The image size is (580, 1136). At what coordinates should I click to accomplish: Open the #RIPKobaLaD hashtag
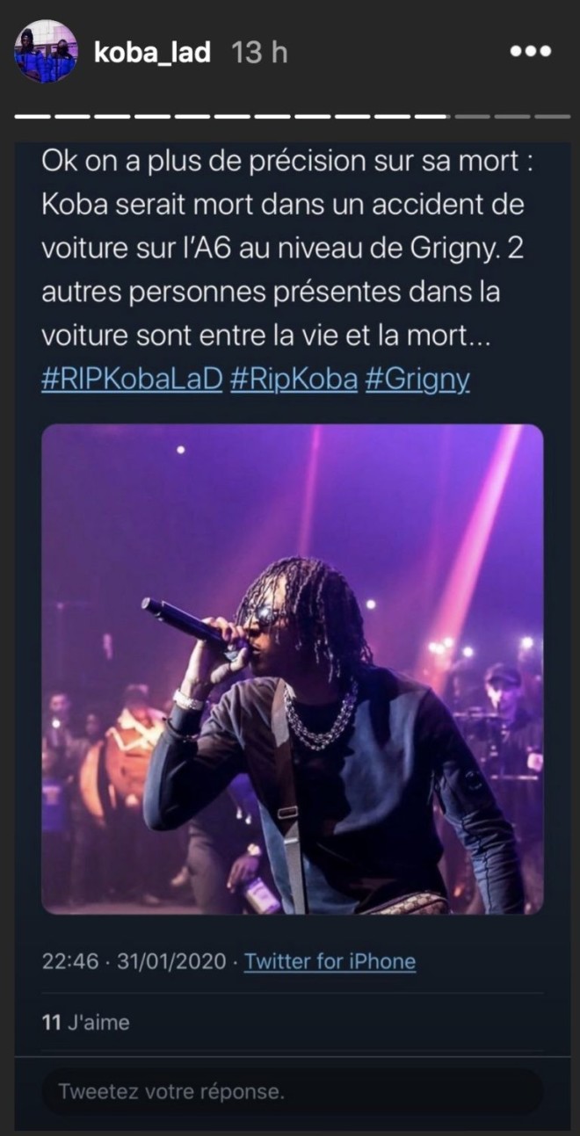[x=133, y=380]
